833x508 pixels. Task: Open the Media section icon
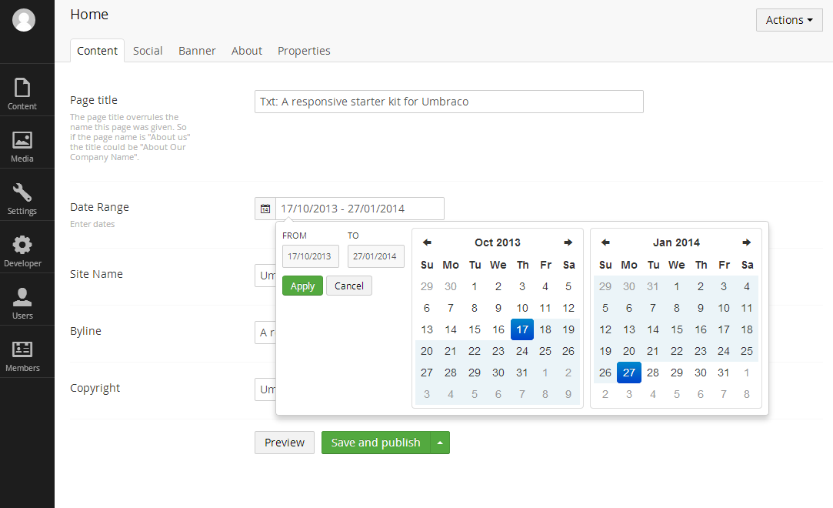click(x=22, y=146)
